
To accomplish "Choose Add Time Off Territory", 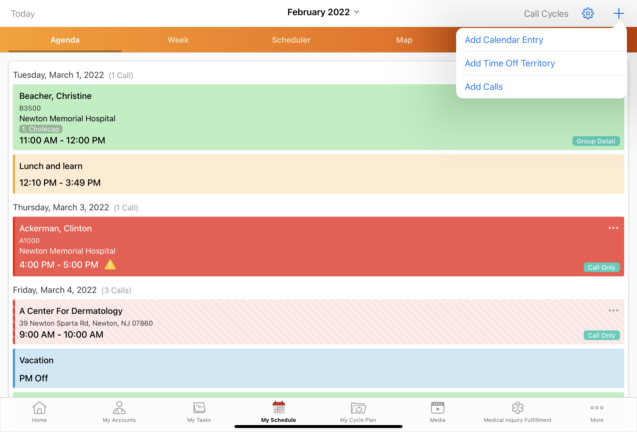I will 509,63.
